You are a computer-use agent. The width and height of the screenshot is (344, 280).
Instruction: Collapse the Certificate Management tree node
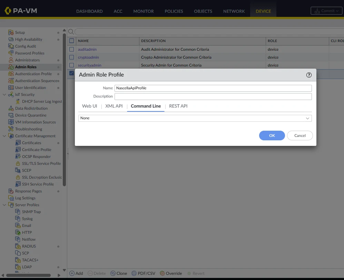tap(4, 136)
